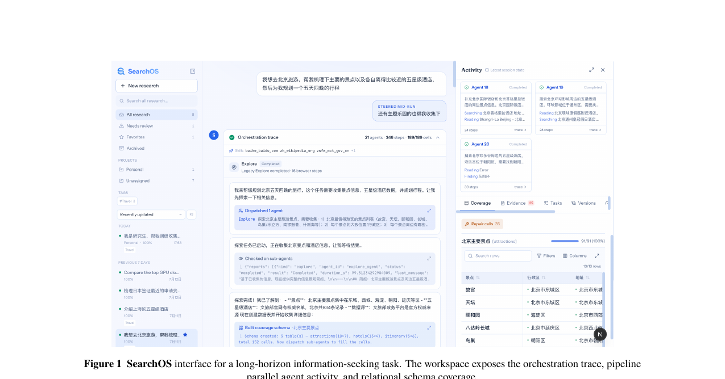Sort by the 地址 column
This screenshot has height=379, width=725.
click(x=582, y=277)
